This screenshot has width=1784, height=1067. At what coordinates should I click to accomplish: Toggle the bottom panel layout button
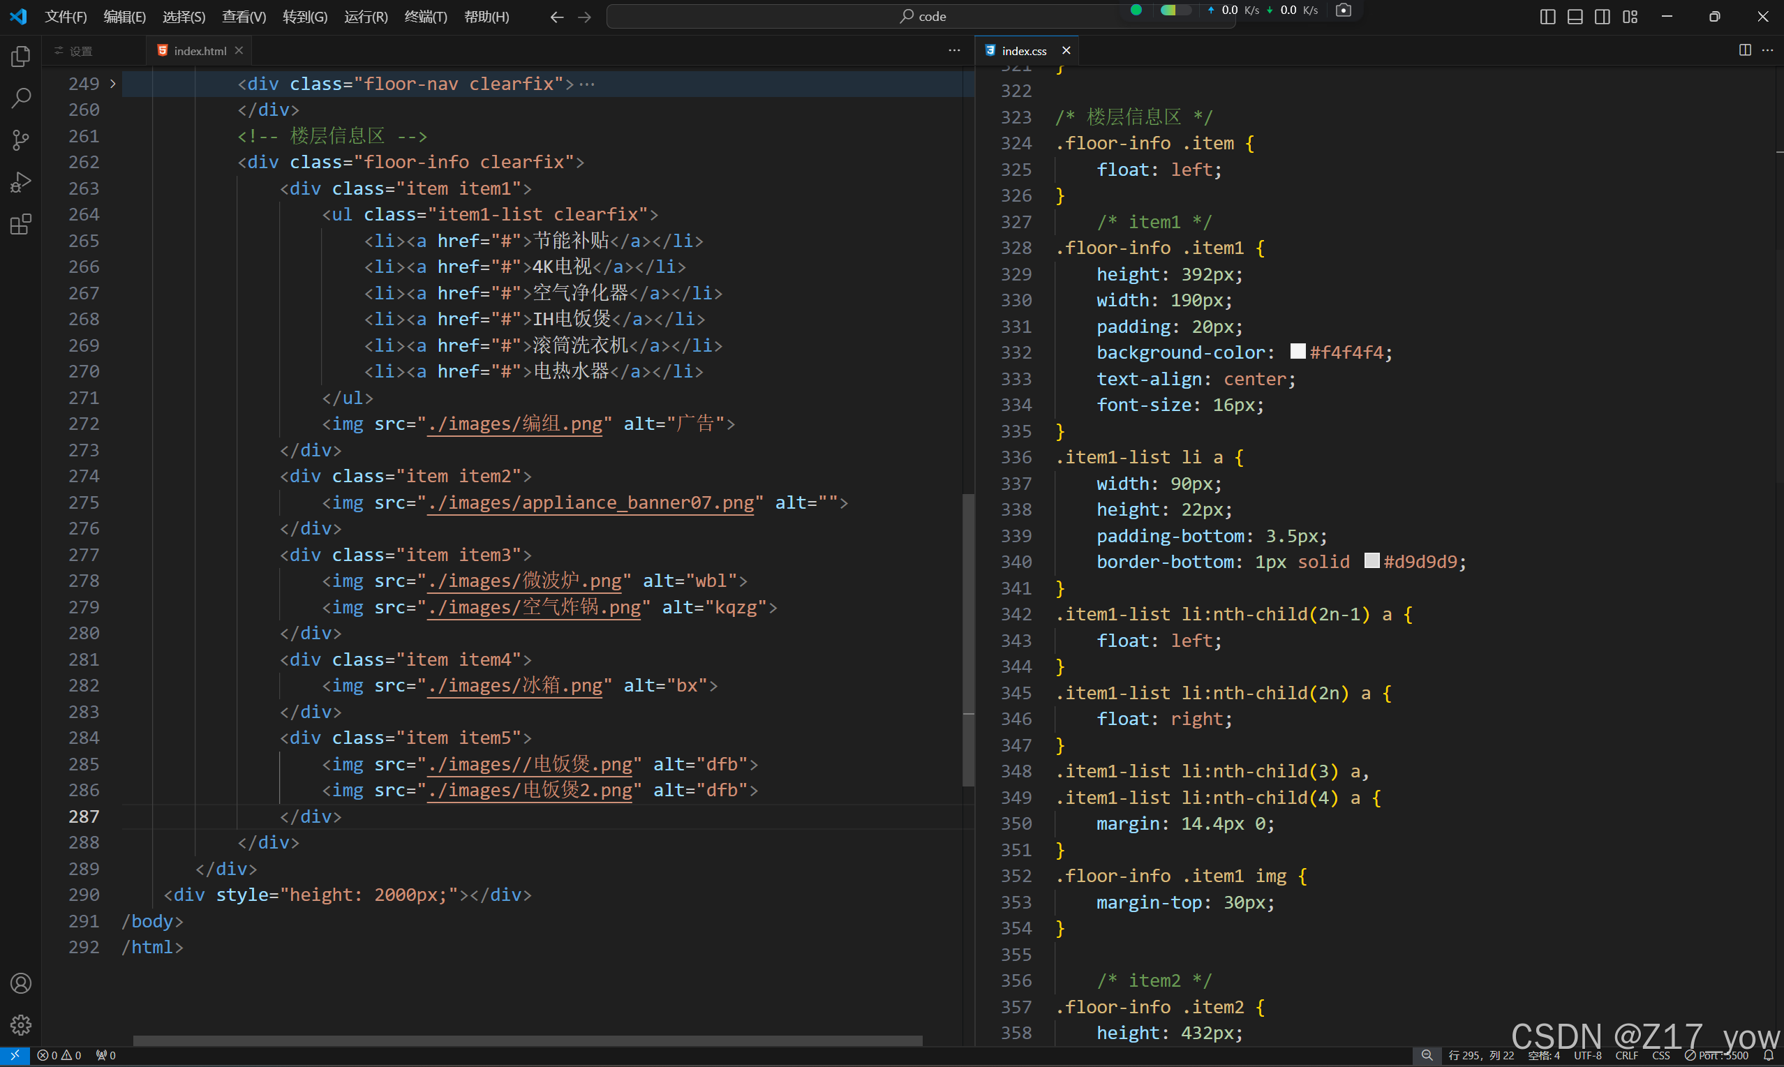tap(1575, 17)
